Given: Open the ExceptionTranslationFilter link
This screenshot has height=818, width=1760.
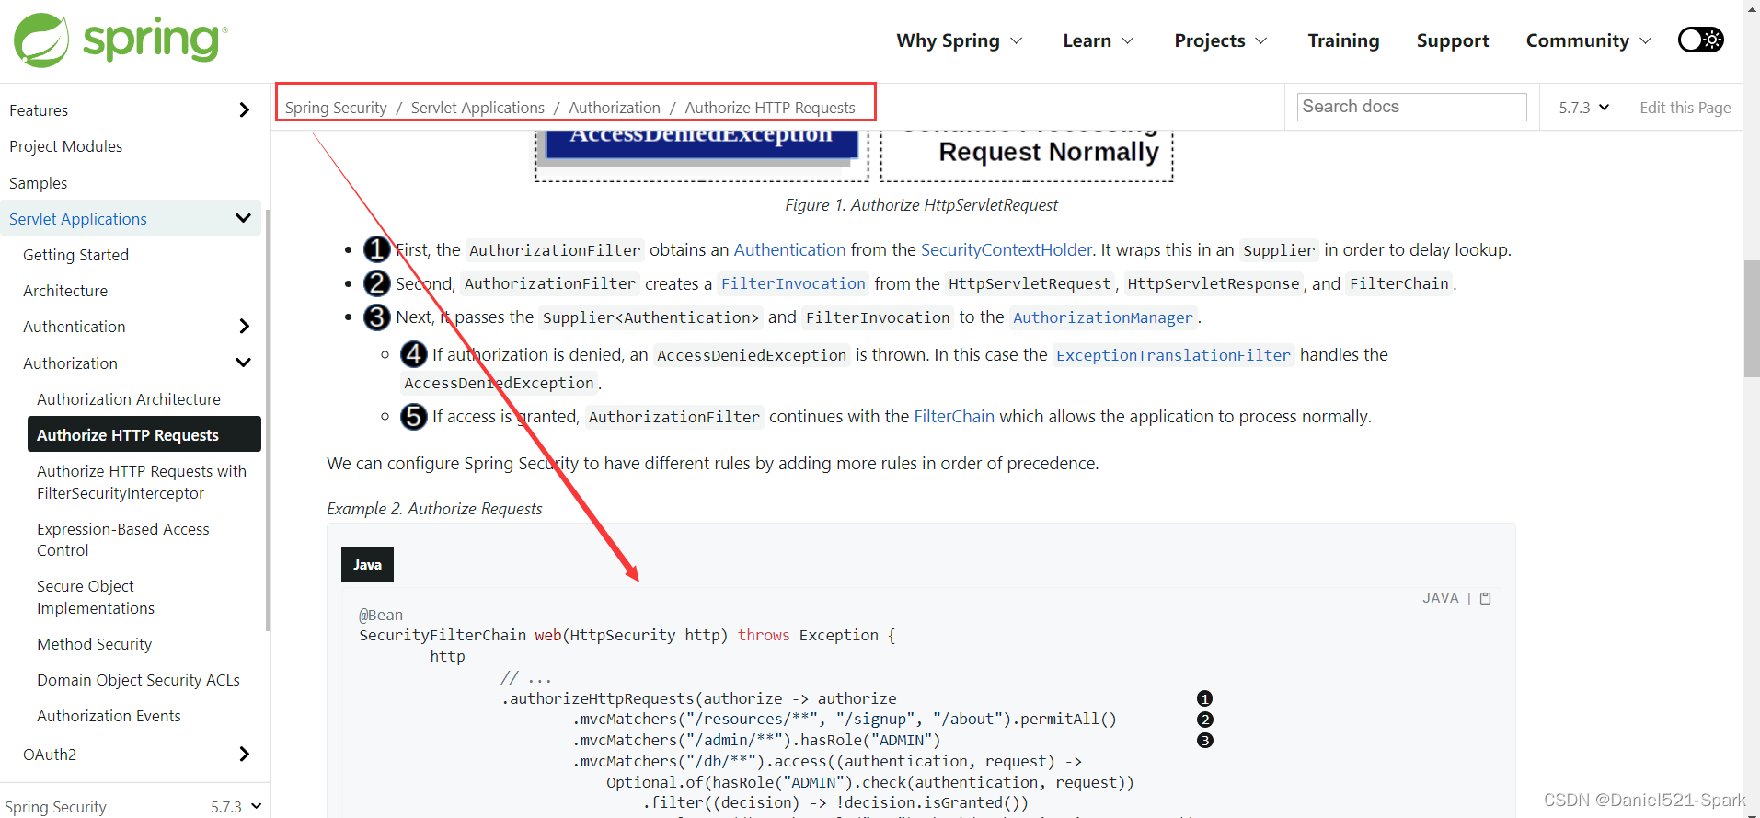Looking at the screenshot, I should (x=1173, y=355).
